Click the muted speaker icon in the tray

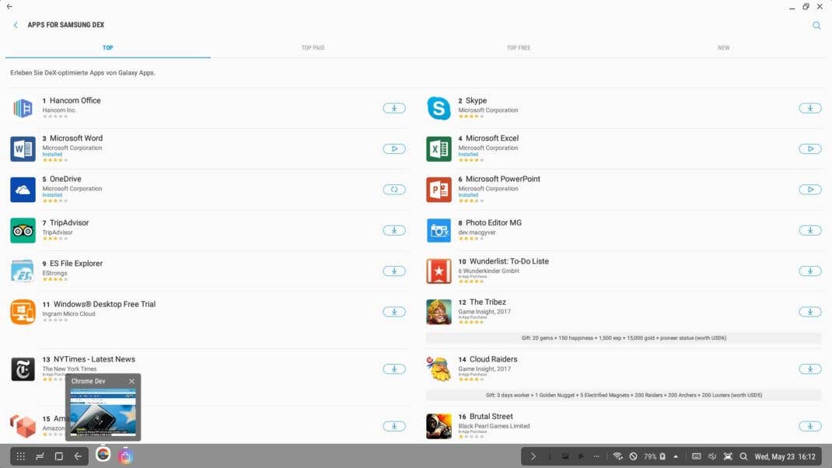click(711, 456)
